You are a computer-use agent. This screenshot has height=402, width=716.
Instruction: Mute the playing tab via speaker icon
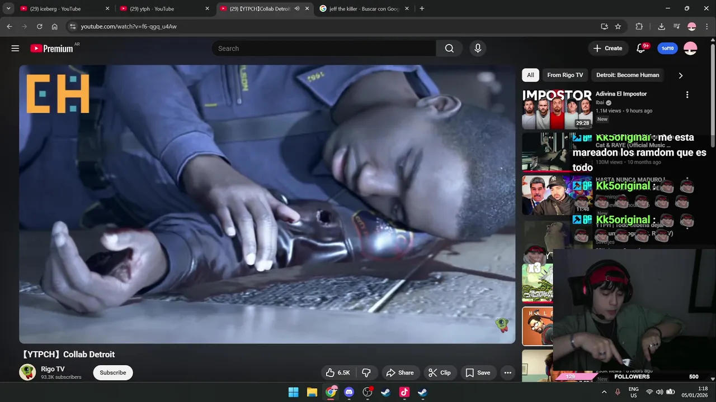point(297,8)
